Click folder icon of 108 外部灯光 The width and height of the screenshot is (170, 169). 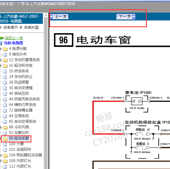(x=5, y=161)
